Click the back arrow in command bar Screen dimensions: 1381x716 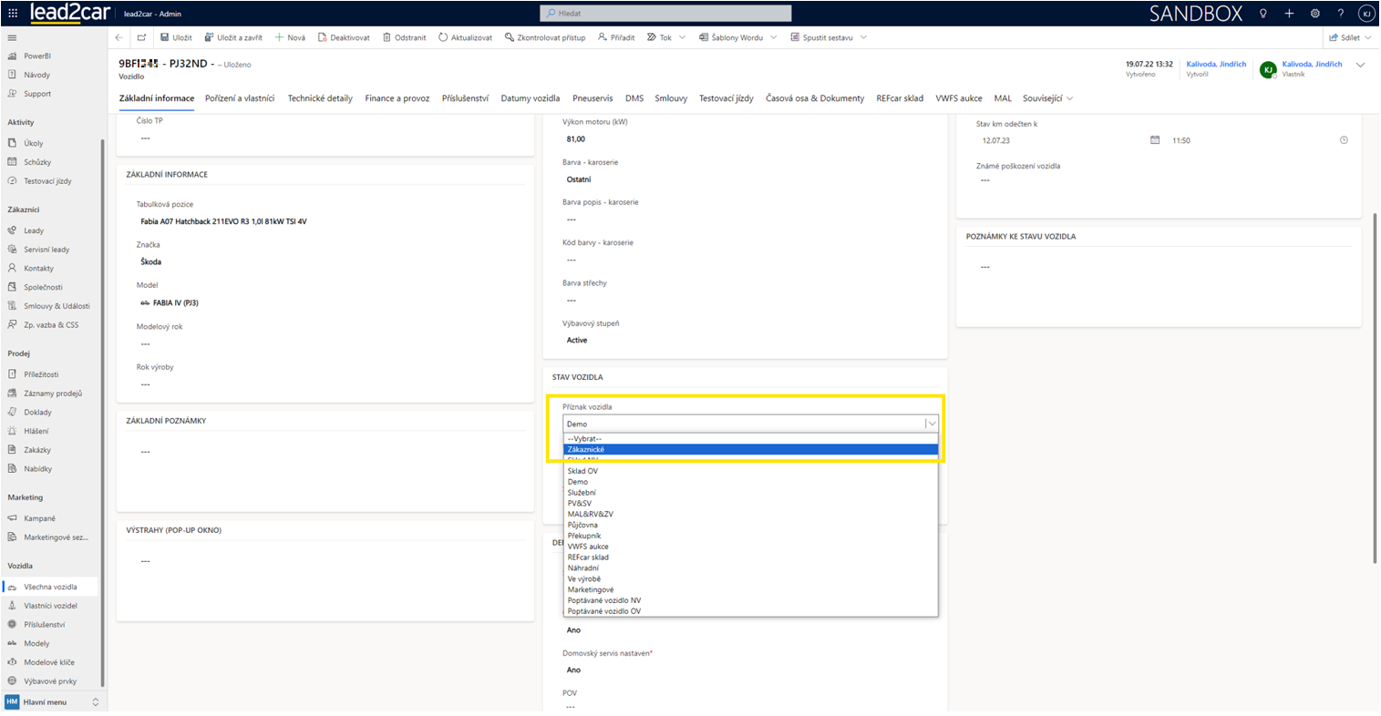click(119, 37)
